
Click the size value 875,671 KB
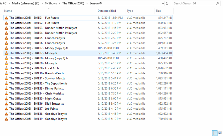click(165, 109)
